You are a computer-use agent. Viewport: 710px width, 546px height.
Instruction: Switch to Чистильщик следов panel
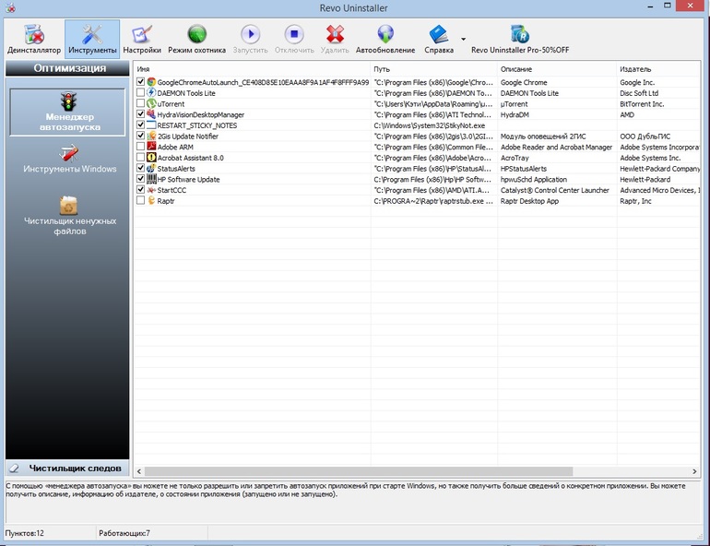[67, 469]
